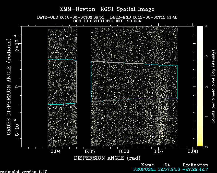Click the DATE-END 2012-06-02T13:41:48 text
217x173 pixels.
[x=144, y=17]
